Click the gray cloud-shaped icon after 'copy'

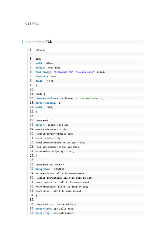point(47,41)
